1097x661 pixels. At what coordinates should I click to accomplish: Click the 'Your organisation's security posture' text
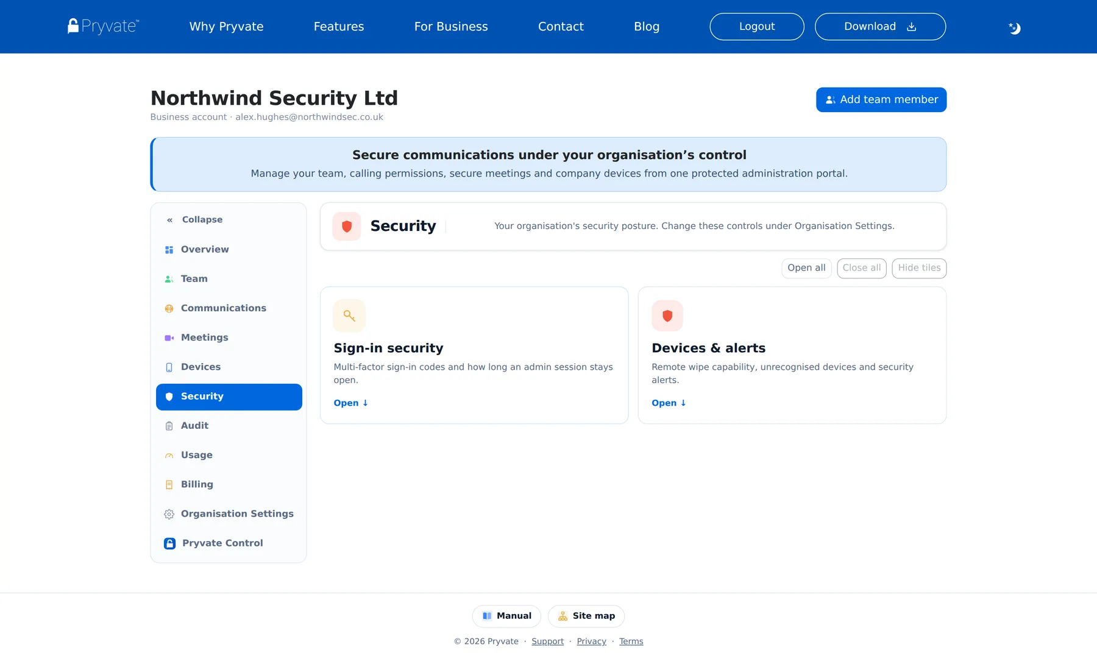coord(694,226)
